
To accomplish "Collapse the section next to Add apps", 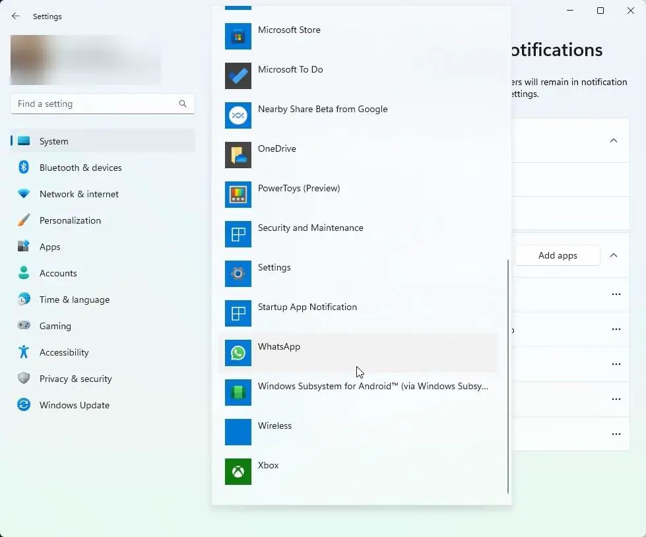I will pos(614,255).
